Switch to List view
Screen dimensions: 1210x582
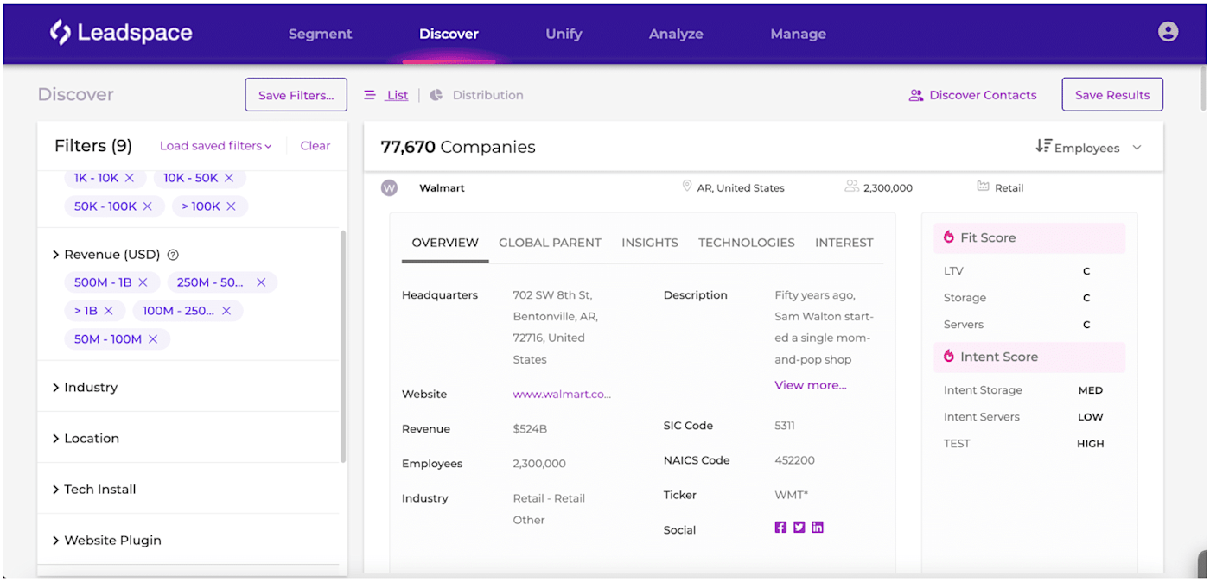pyautogui.click(x=398, y=95)
